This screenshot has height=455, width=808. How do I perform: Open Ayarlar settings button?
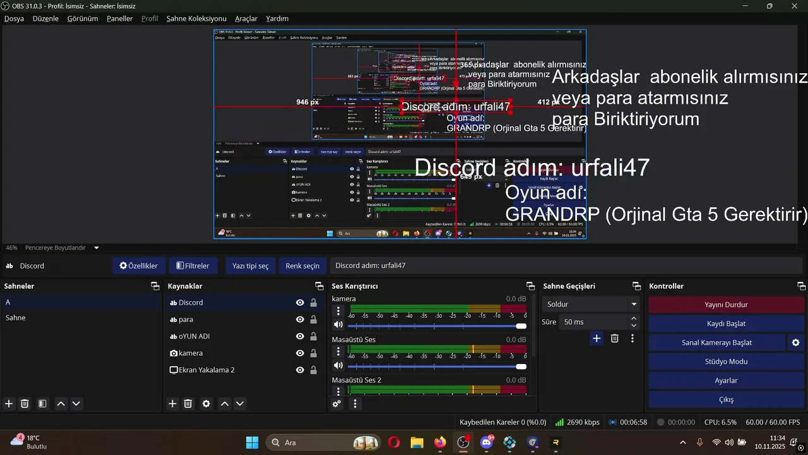point(726,380)
